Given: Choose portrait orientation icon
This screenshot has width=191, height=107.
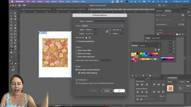Looking at the screenshot, I should click(86, 38).
